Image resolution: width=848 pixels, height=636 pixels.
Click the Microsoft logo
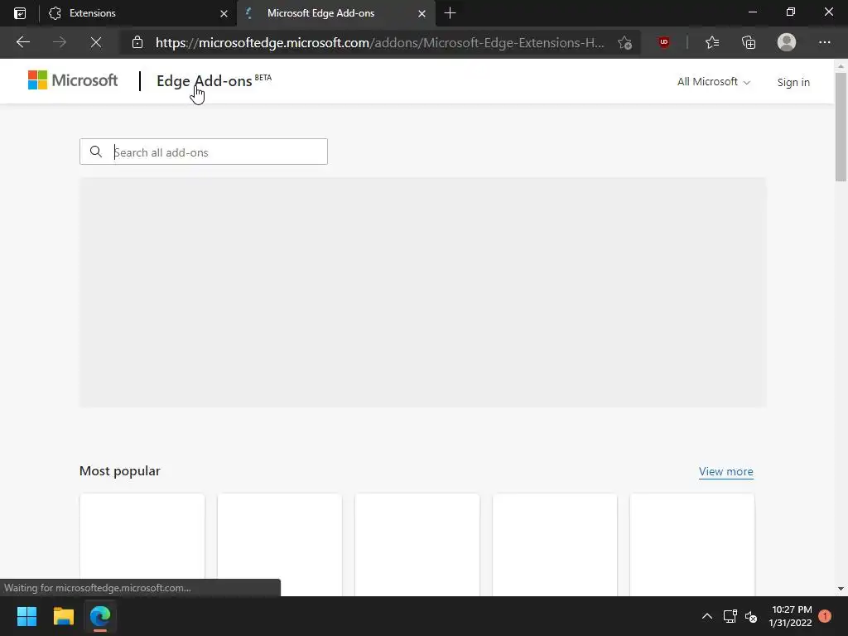(73, 80)
